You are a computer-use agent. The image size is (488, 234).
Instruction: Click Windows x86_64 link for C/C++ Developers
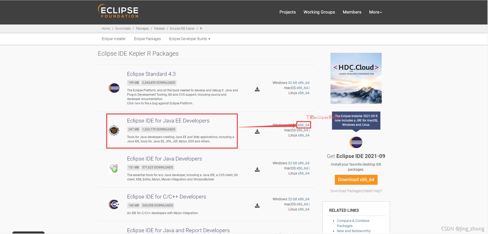point(304,199)
